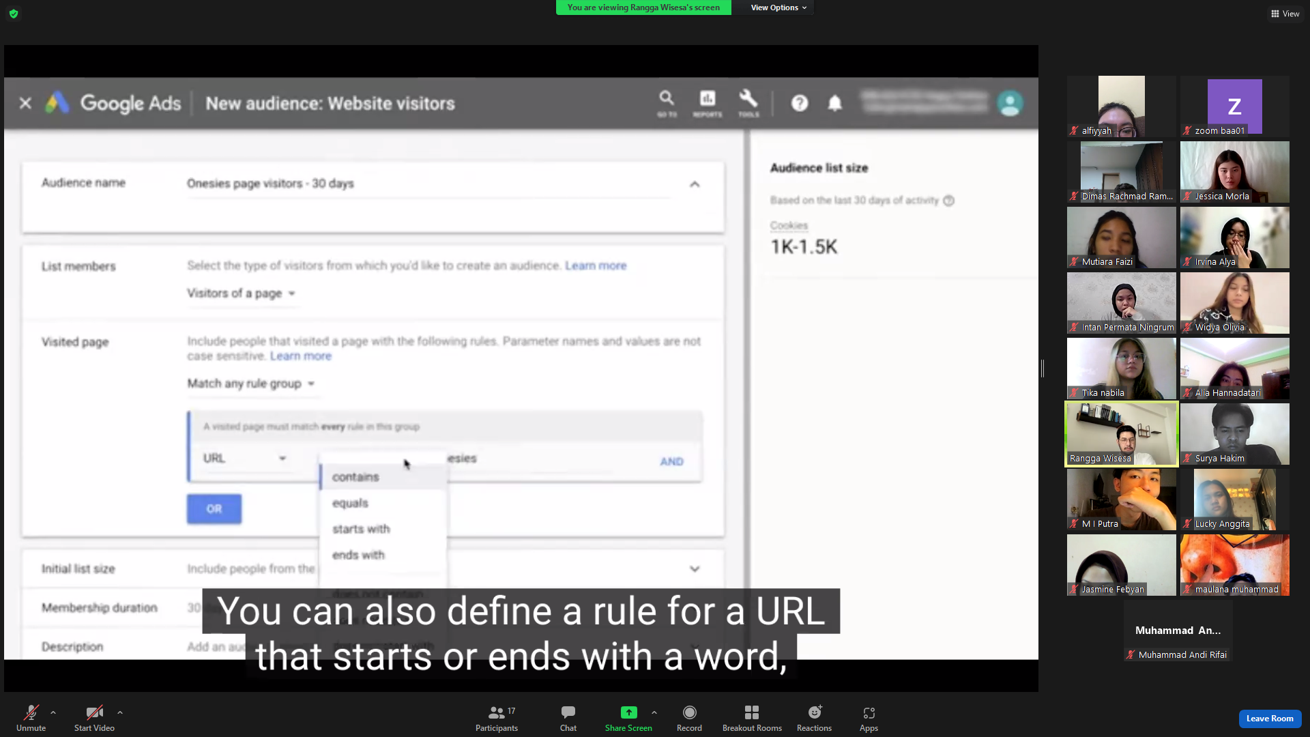Select alfiyyah's video tile
Screen dimensions: 1310x737
pos(1121,106)
